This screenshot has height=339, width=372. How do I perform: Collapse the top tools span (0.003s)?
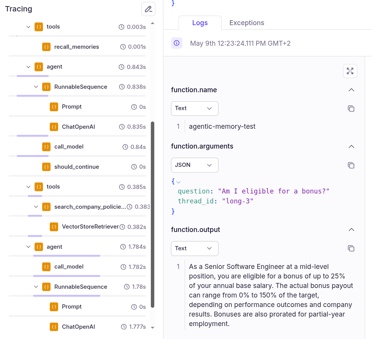click(28, 27)
